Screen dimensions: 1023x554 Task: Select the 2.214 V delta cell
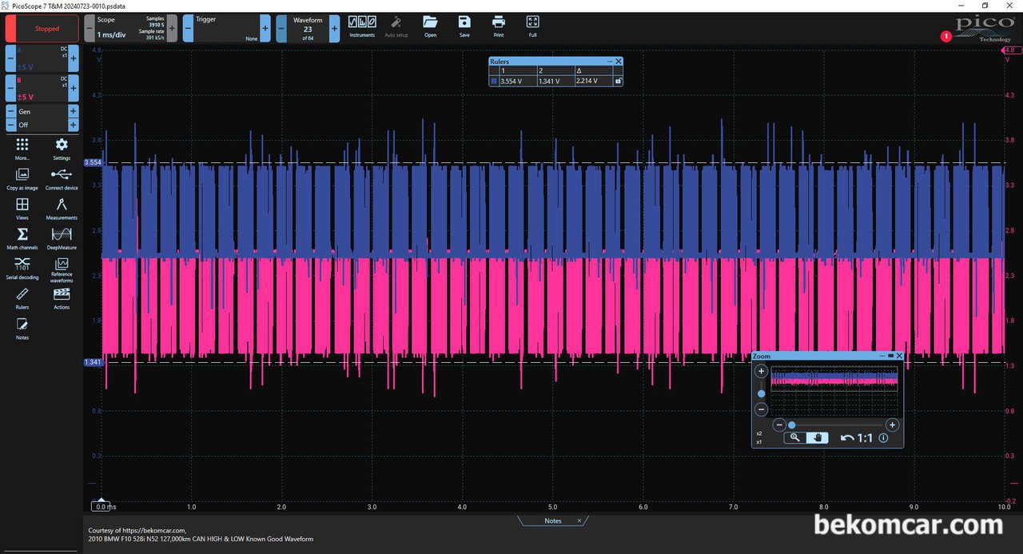(x=593, y=81)
